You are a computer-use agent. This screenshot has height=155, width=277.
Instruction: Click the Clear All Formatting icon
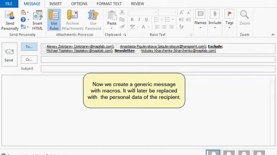point(181,27)
